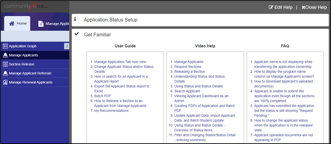Image resolution: width=331 pixels, height=144 pixels.
Task: Collapse the Get Familiar section checkmark
Action: click(x=76, y=34)
